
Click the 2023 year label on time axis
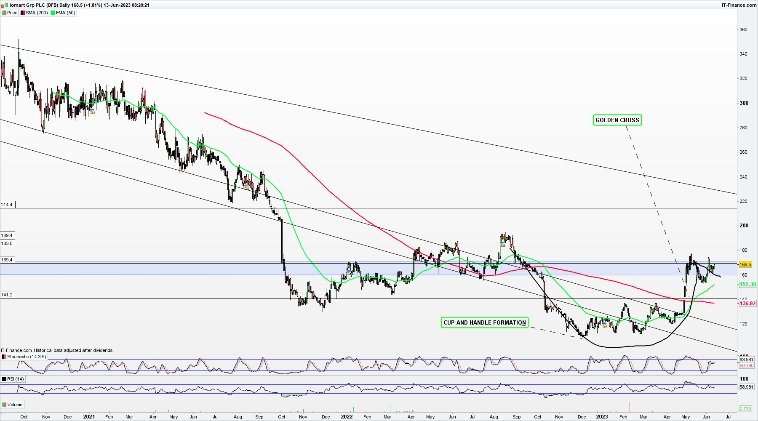click(x=602, y=417)
